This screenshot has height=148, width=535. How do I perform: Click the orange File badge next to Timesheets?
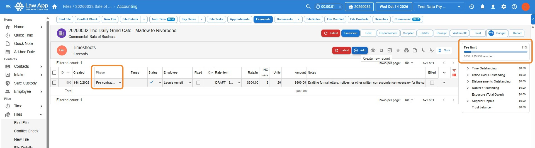(62, 50)
